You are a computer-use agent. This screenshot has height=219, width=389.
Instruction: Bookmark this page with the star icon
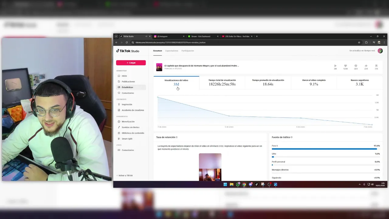(x=359, y=43)
